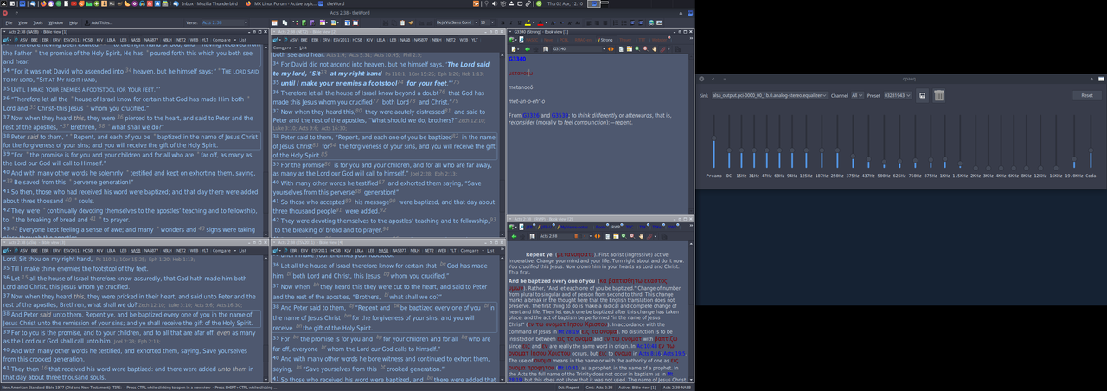Click the green status icon in the system tray
This screenshot has width=1107, height=391.
(539, 3)
